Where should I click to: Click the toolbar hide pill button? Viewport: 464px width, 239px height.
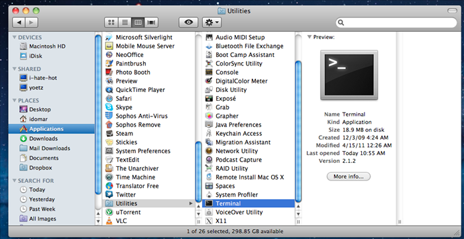(452, 11)
